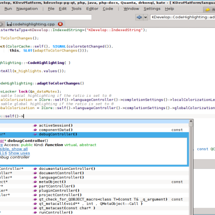Click function icon beside qt_metacast
The width and height of the screenshot is (215, 215).
[x=35, y=208]
